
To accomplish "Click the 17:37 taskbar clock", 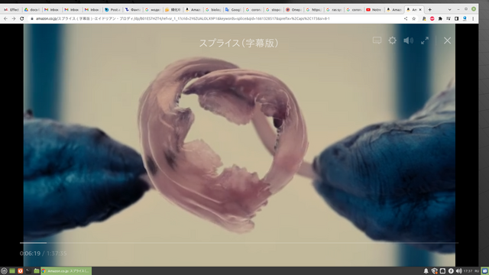I will 468,271.
